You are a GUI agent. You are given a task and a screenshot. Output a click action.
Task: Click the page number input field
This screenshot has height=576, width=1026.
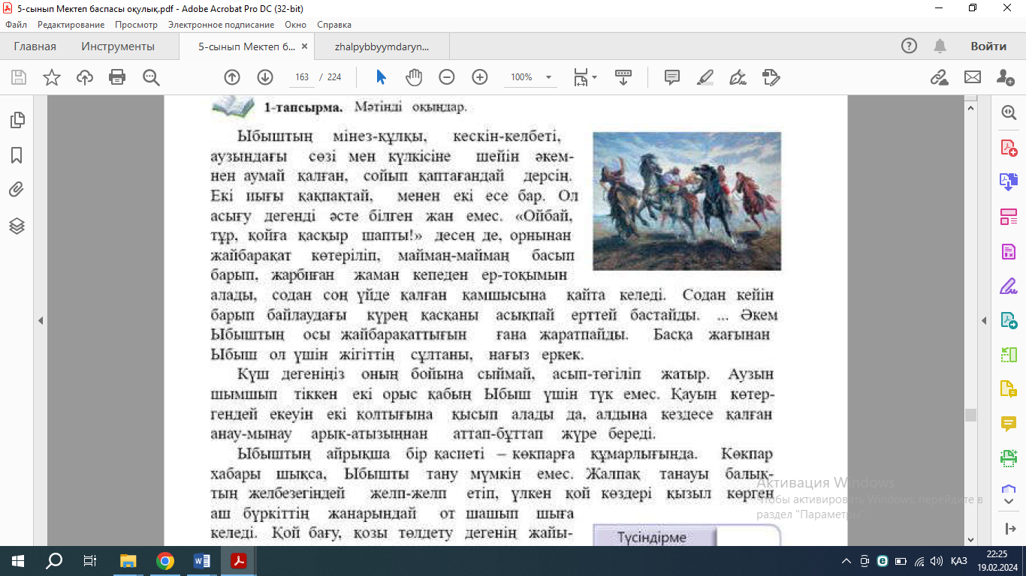point(303,77)
